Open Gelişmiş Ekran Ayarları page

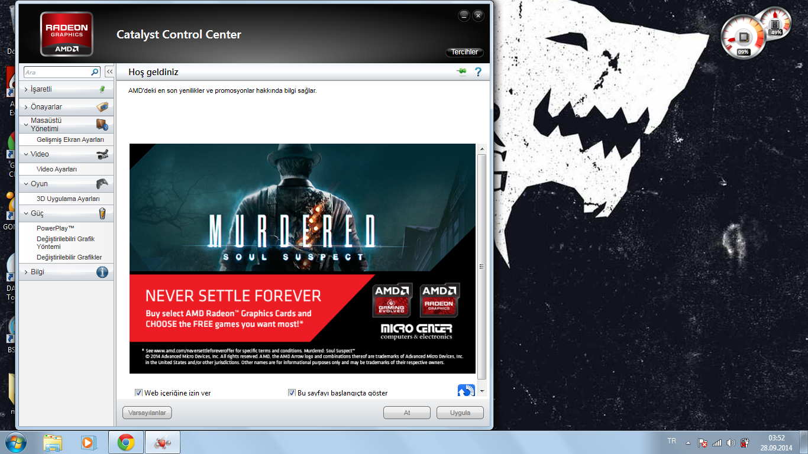click(70, 140)
